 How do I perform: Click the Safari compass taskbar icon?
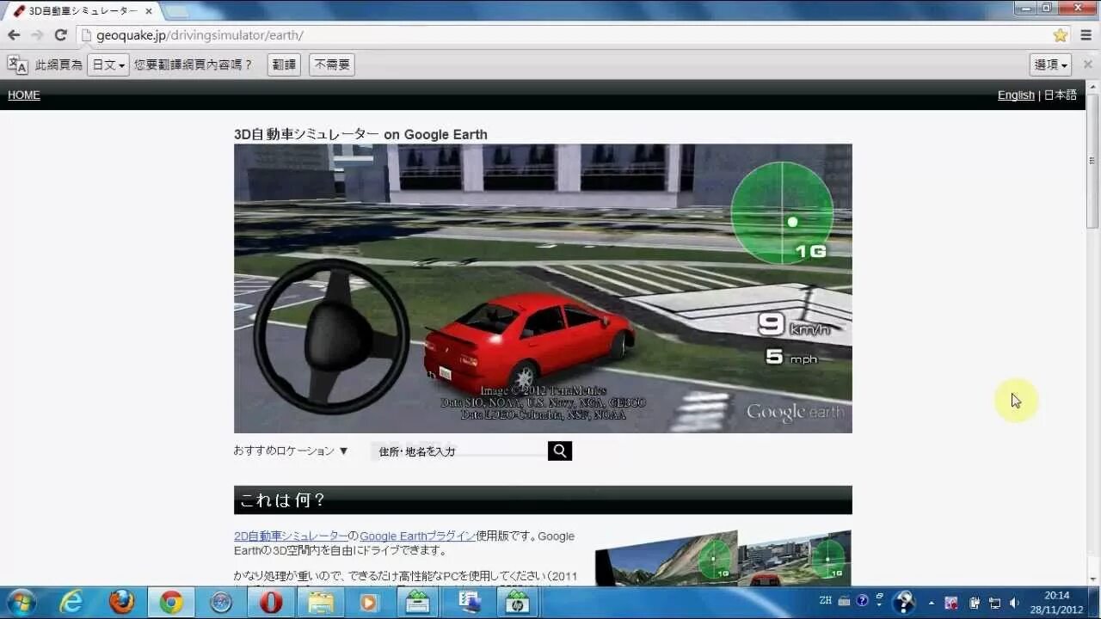click(x=221, y=603)
